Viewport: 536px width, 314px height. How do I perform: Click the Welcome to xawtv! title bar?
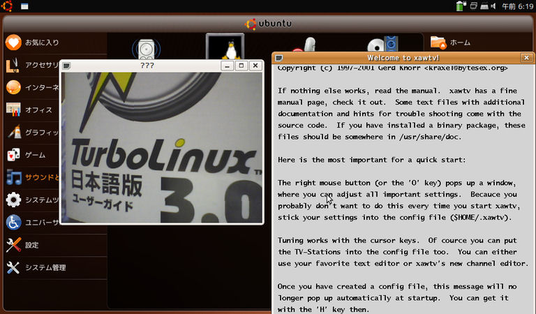[403, 58]
